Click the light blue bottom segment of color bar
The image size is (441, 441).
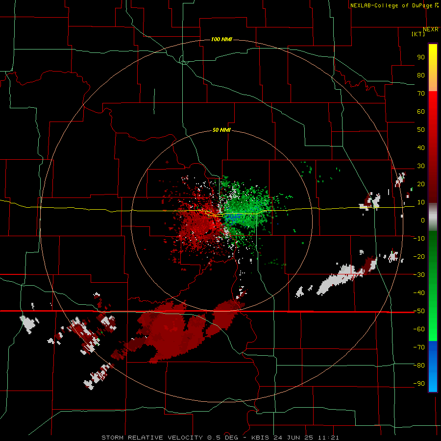tap(433, 383)
